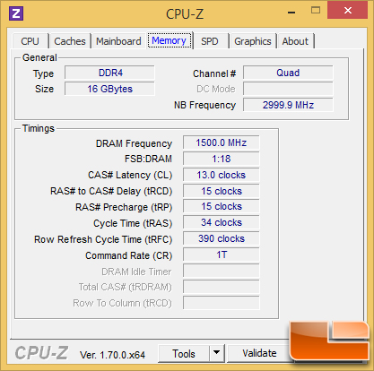Select the memory Type field showing DDR4
The image size is (374, 371).
pos(109,73)
